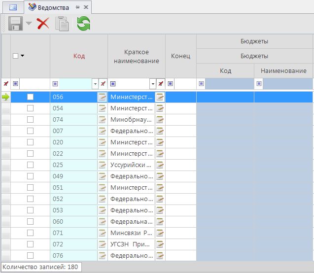Check the box in row 025
The width and height of the screenshot is (314, 273).
click(x=31, y=165)
